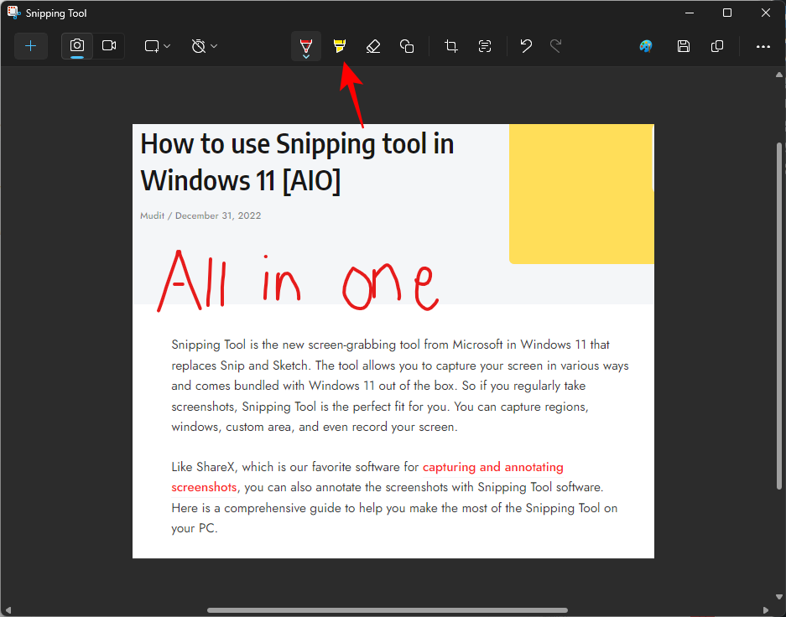The width and height of the screenshot is (786, 617).
Task: Start a new snip with plus button
Action: (30, 46)
